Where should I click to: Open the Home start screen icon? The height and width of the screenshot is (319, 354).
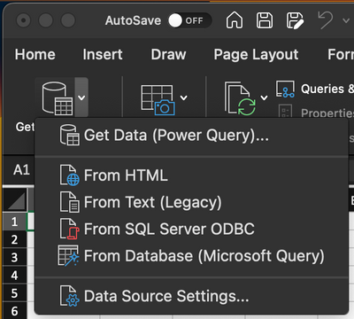235,20
